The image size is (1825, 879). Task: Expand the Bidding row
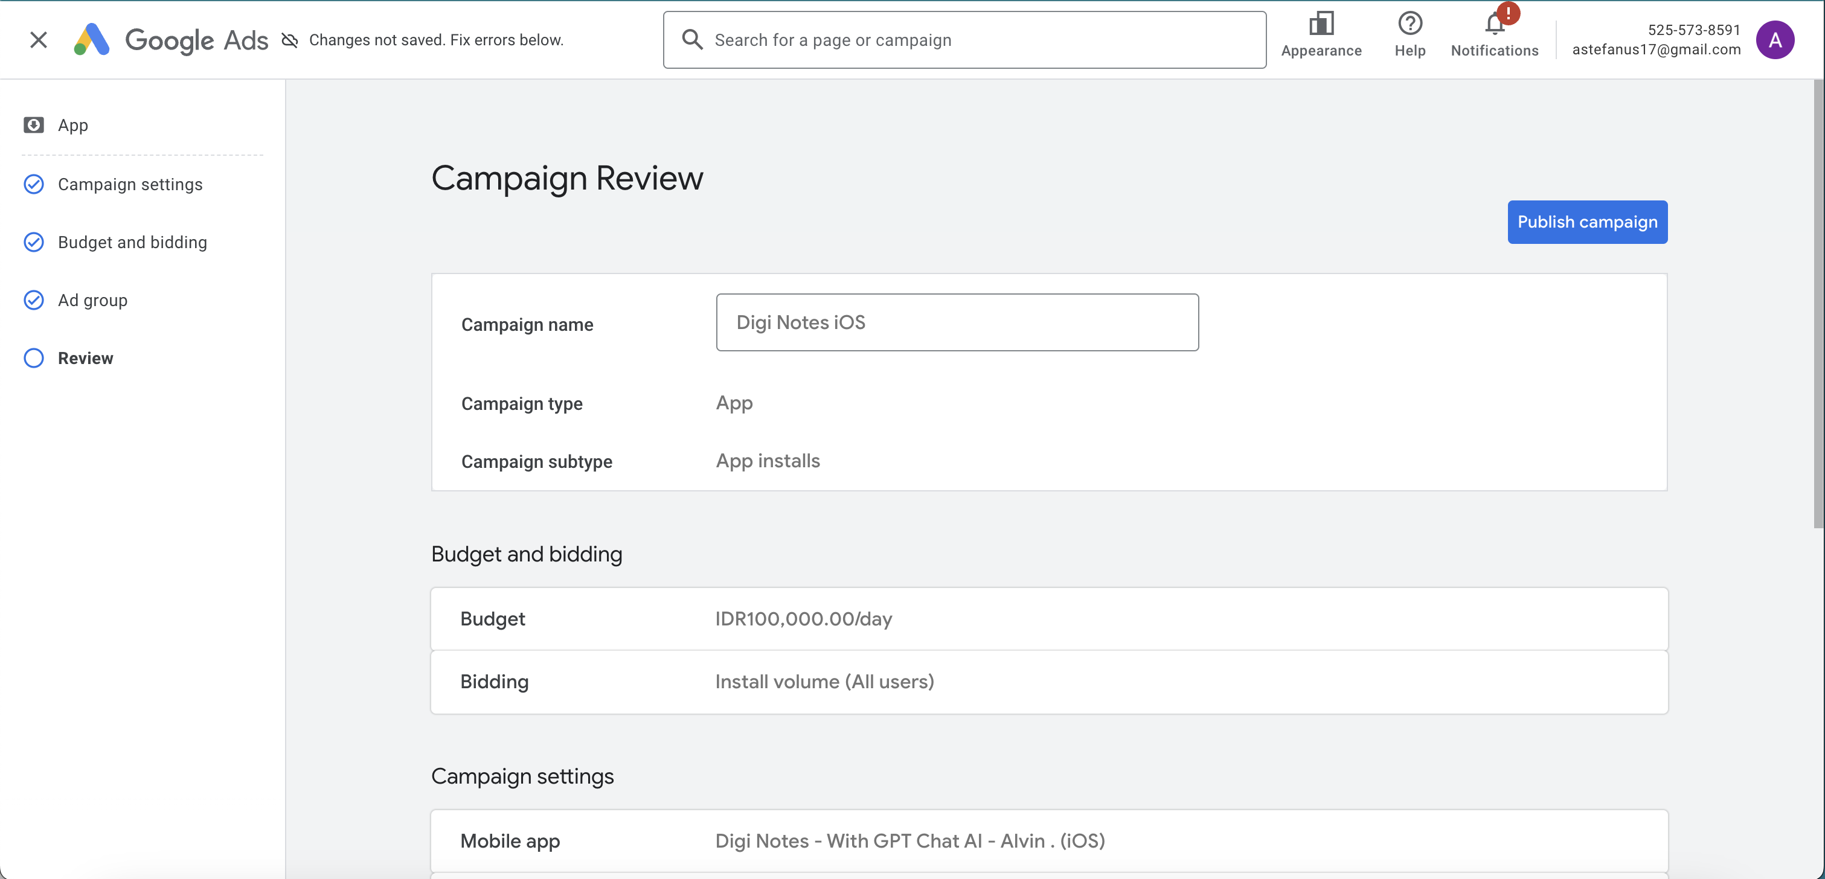coord(1048,682)
